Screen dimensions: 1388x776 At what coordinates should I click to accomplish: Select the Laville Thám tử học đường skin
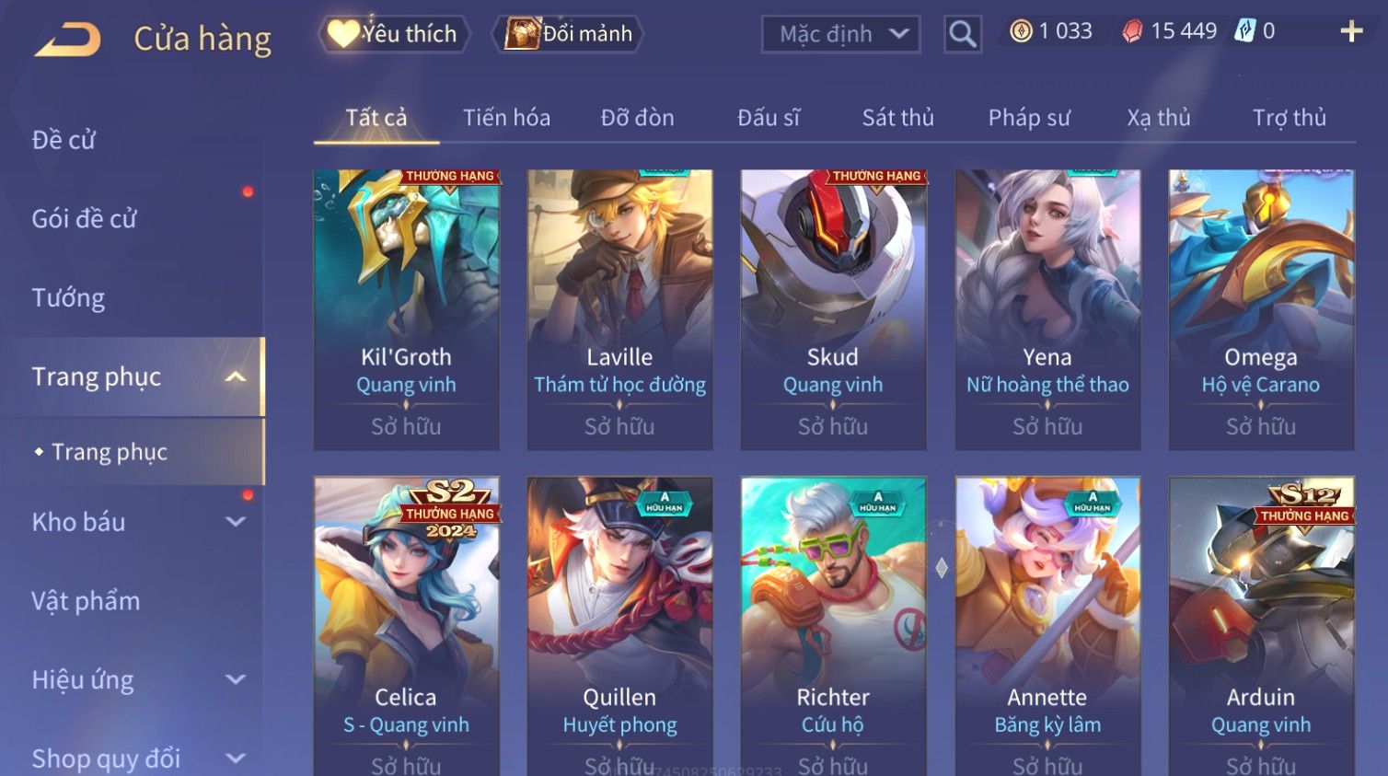[x=619, y=309]
